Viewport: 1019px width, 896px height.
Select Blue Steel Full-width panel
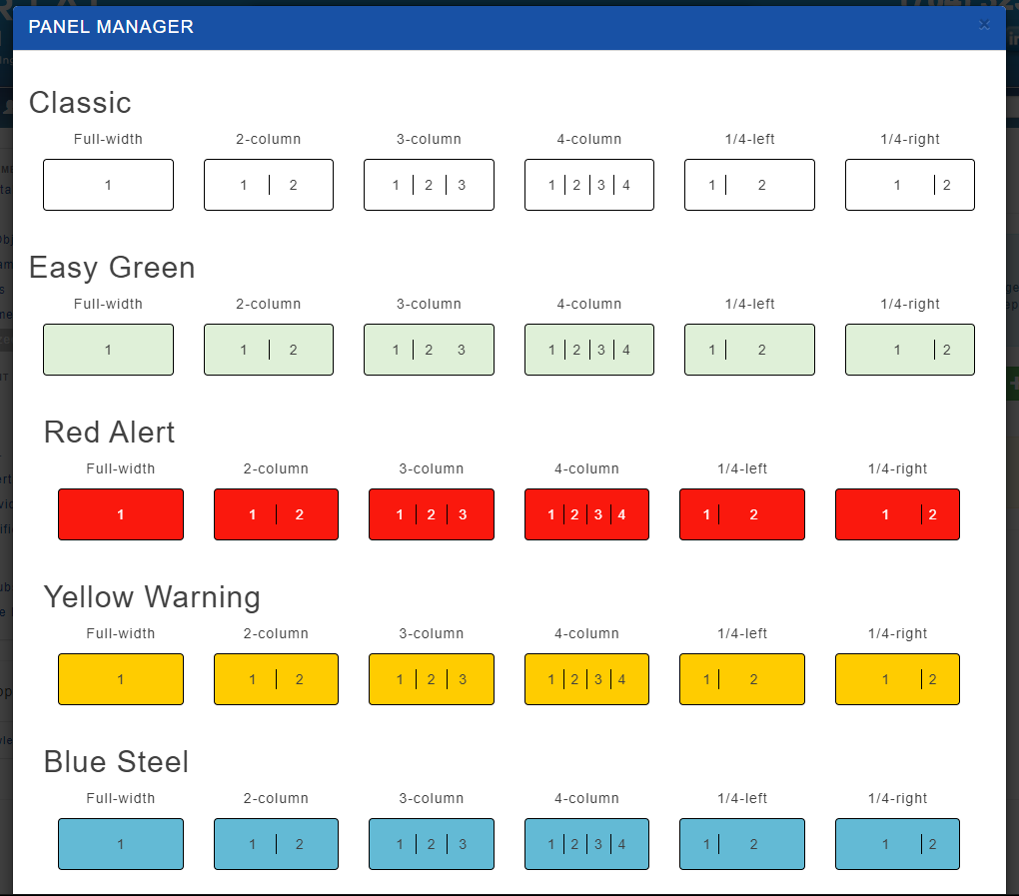pos(121,844)
